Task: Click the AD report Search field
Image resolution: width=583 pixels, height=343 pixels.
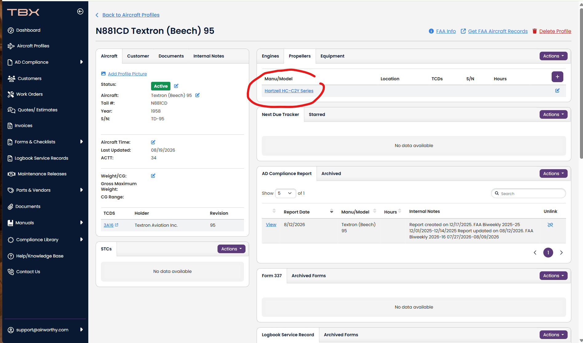Action: (x=529, y=193)
